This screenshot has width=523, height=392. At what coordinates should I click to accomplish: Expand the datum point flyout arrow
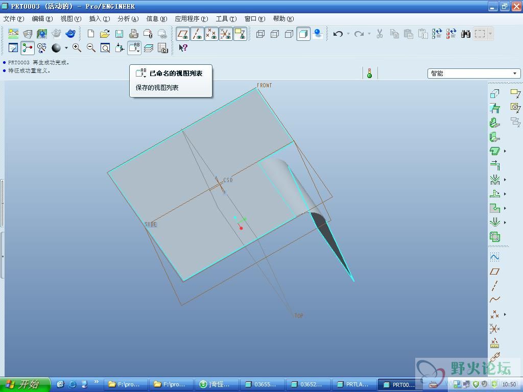click(x=505, y=314)
